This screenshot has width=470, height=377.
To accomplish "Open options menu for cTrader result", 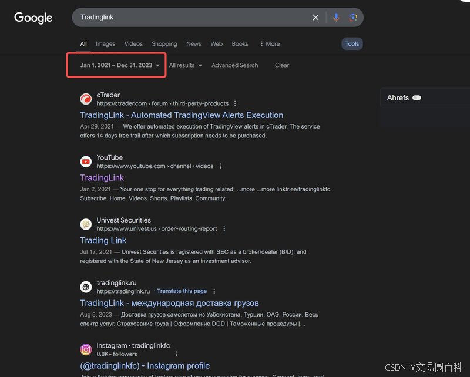I will point(235,103).
